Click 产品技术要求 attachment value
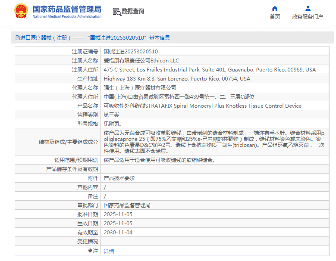Screen dimensions: 336x261 [119, 178]
